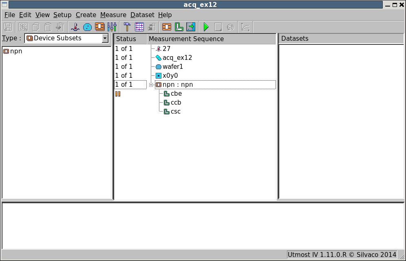Image resolution: width=406 pixels, height=261 pixels.
Task: Click the Utmost IV version status text
Action: pos(342,255)
